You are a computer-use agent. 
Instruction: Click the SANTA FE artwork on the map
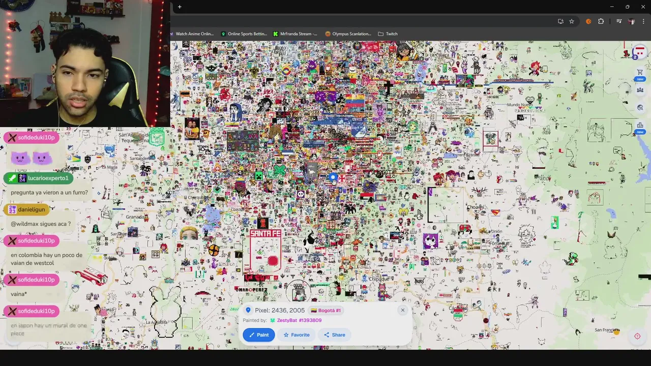point(265,252)
